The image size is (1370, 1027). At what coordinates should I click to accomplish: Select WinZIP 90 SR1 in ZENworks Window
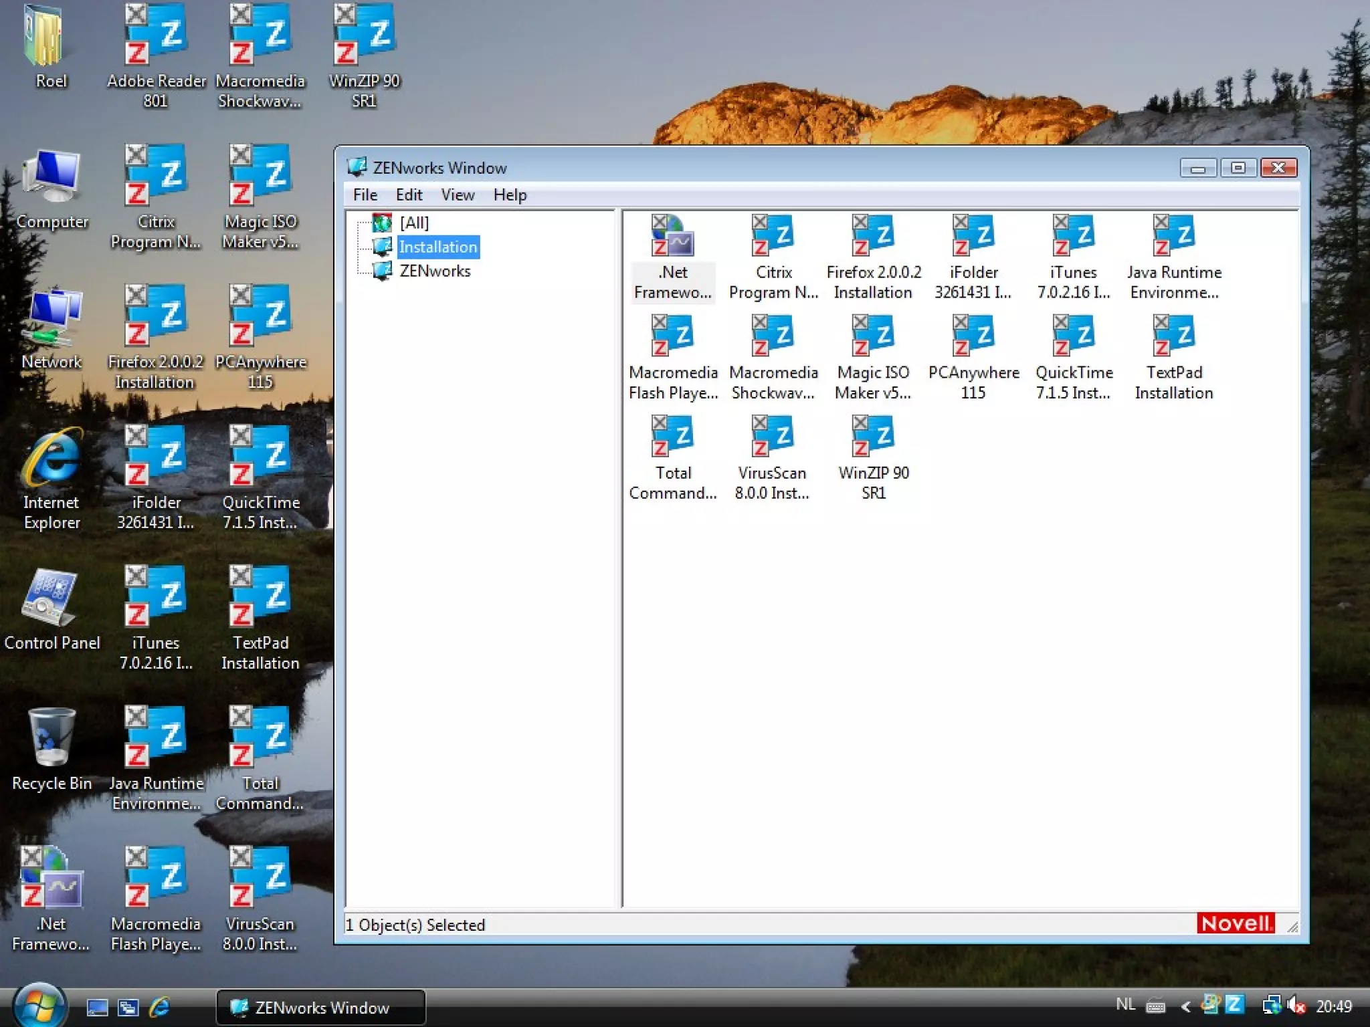[873, 459]
